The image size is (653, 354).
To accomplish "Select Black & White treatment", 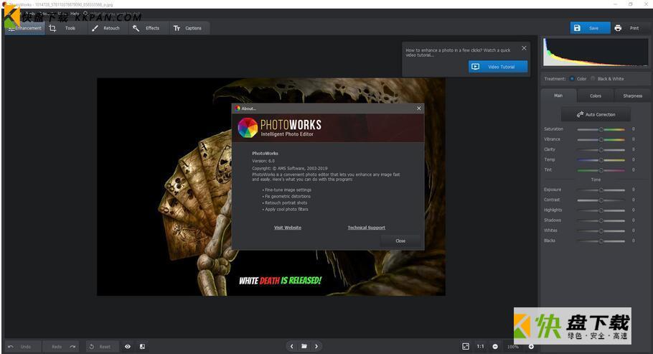I will pyautogui.click(x=607, y=79).
